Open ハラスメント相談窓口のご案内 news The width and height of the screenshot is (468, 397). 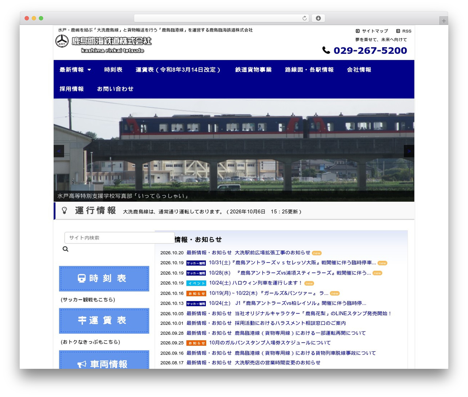click(290, 323)
